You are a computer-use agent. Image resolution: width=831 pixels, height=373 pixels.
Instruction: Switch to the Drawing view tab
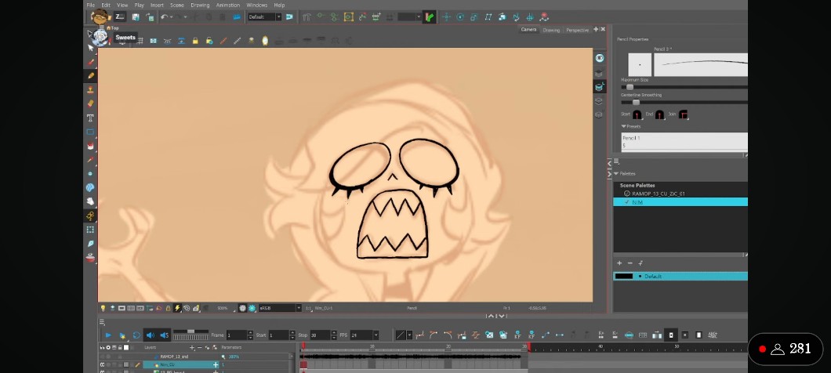[551, 30]
